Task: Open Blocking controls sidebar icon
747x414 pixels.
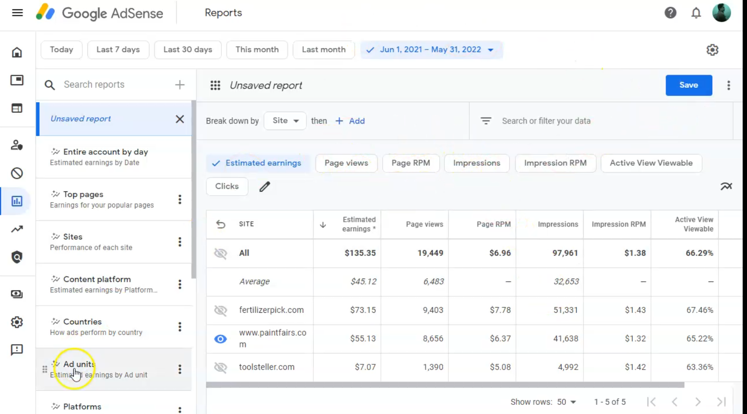Action: pos(17,173)
